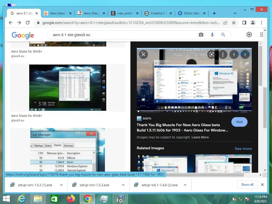Image resolution: width=272 pixels, height=204 pixels.
Task: Share this page from address bar
Action: coord(225,23)
